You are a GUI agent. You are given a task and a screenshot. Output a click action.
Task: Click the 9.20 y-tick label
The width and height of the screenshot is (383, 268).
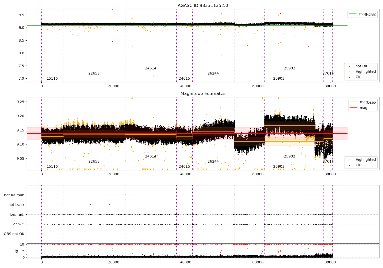click(x=20, y=116)
